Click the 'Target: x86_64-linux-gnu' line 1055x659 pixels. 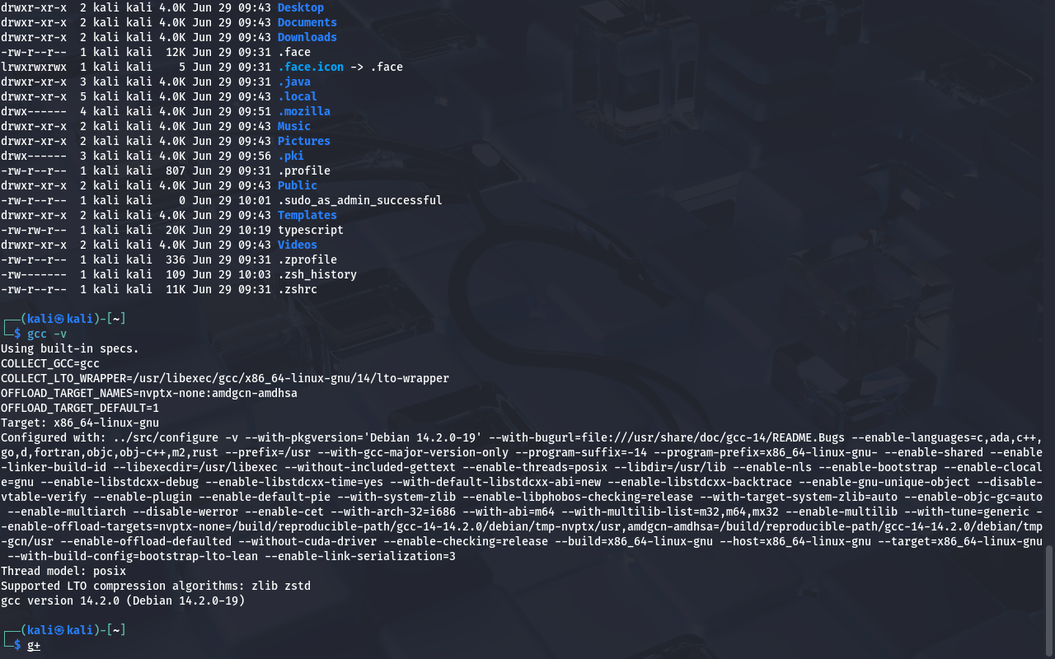(80, 423)
